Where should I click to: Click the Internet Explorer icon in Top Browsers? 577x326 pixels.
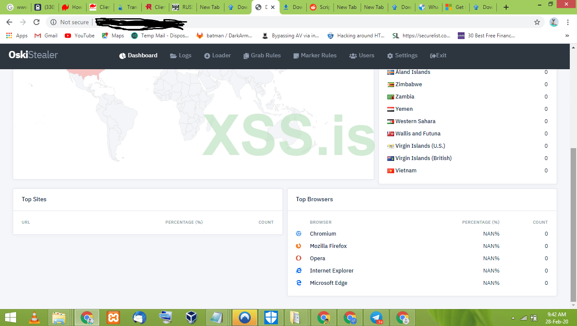(299, 270)
